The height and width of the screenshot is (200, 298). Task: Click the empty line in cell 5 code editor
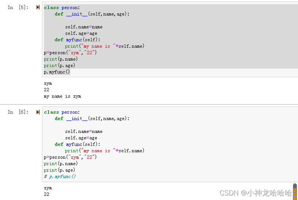pyautogui.click(x=171, y=20)
